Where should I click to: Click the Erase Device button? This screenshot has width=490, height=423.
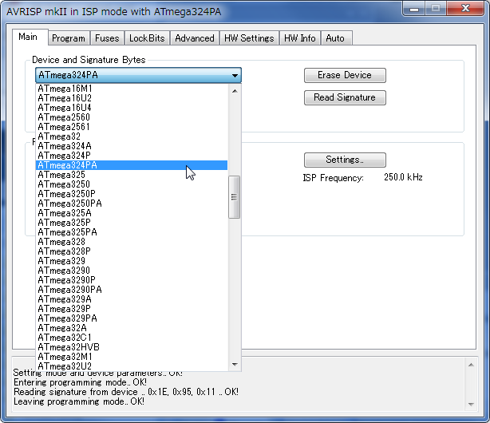345,75
